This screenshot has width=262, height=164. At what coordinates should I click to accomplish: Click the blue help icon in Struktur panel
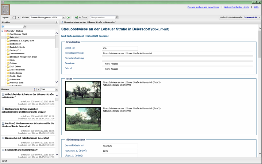(3, 27)
